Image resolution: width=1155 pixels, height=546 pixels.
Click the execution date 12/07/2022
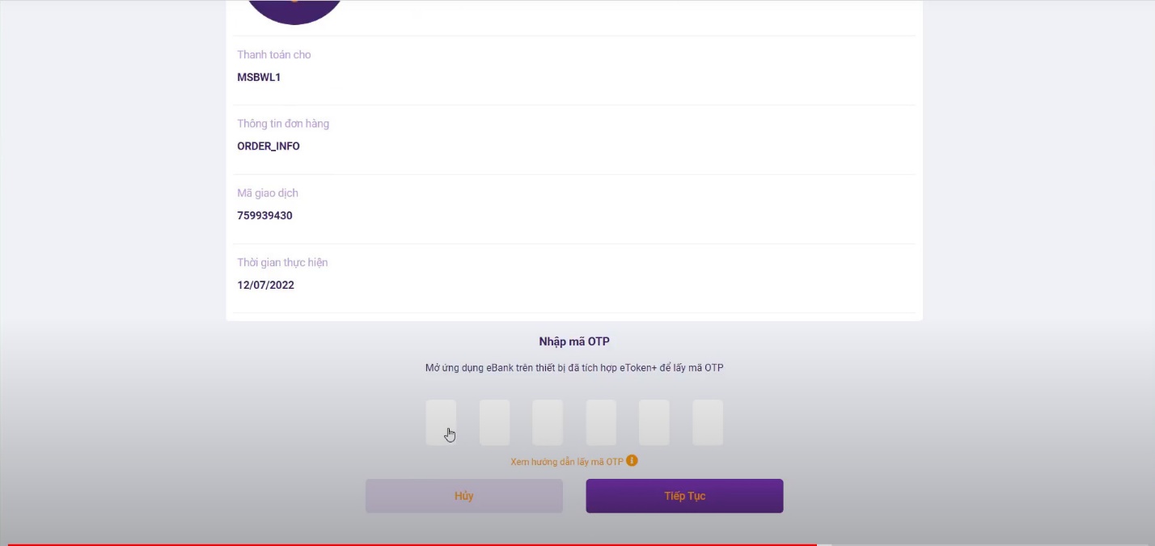(x=265, y=286)
